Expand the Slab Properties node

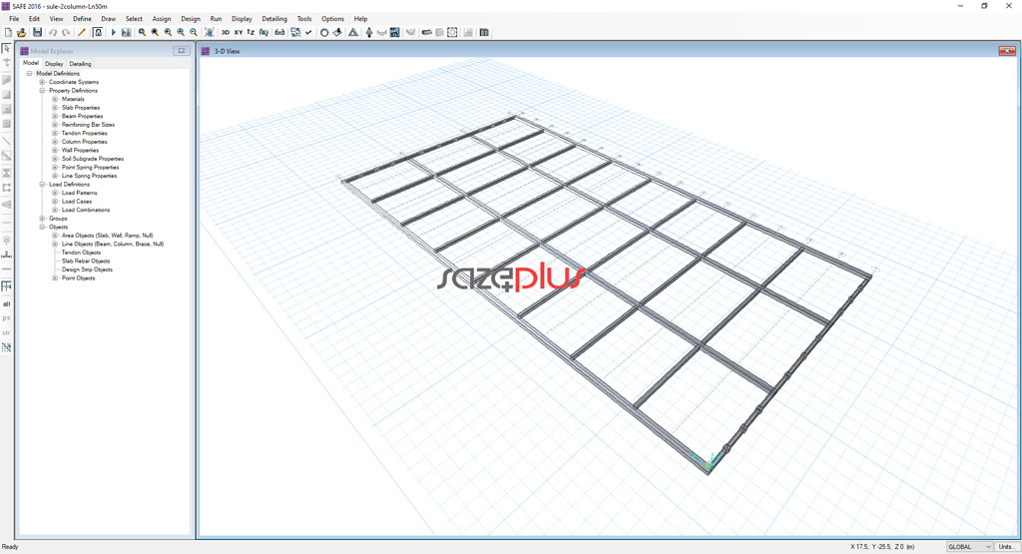[x=55, y=108]
